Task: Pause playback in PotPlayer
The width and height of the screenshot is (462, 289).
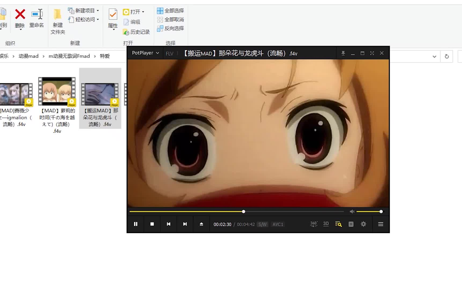Action: click(x=136, y=224)
